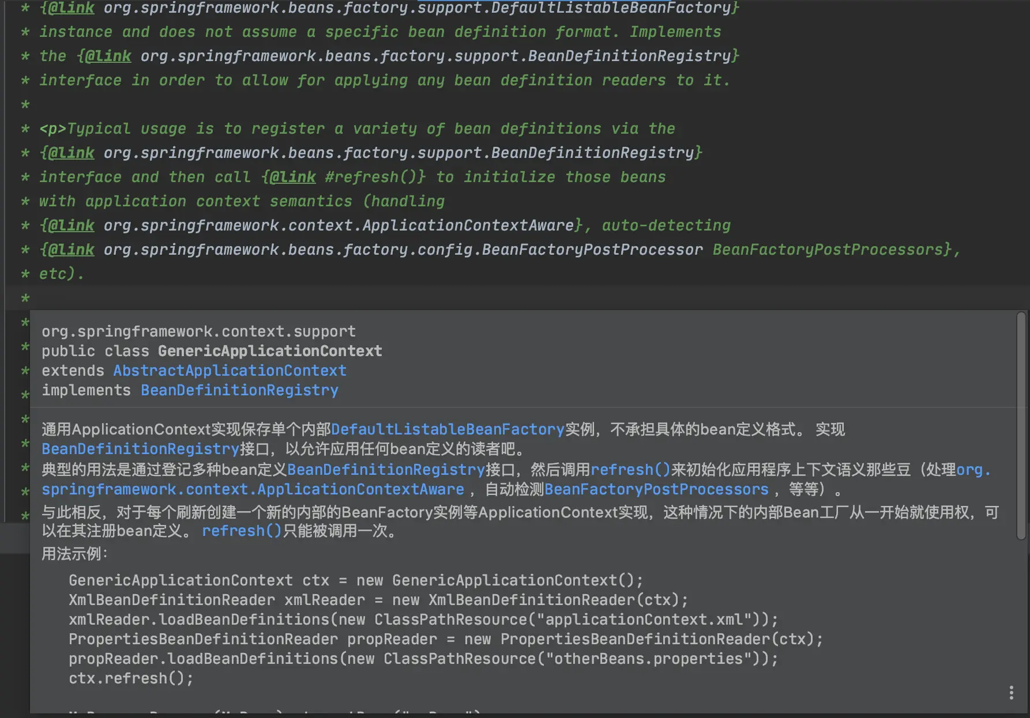Click propReader.loadBeanDefinitions otherBeans.properties line
Image resolution: width=1030 pixels, height=718 pixels.
[x=423, y=659]
